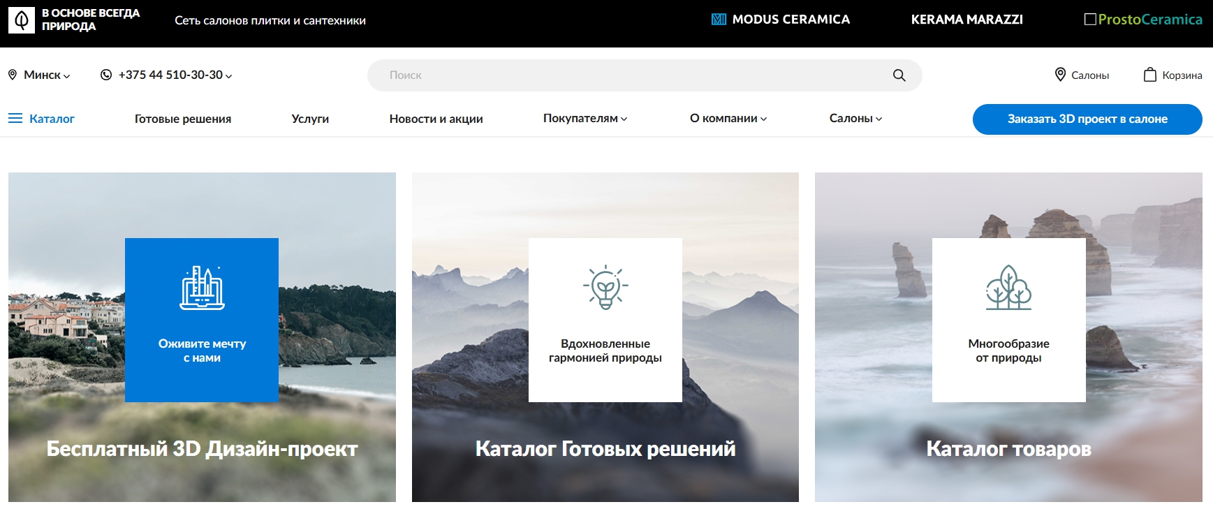Click the laptop city icon on blue tile

click(202, 288)
